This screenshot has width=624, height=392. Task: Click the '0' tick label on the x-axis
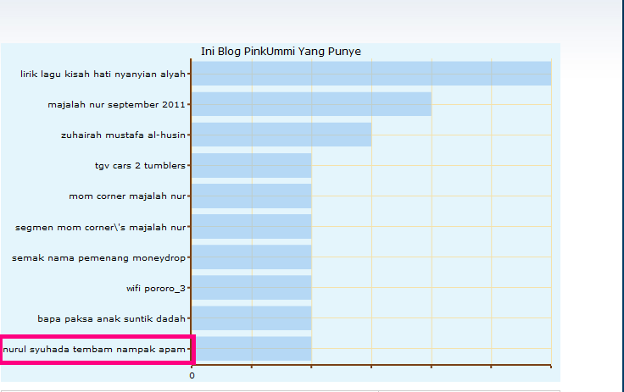pyautogui.click(x=192, y=375)
